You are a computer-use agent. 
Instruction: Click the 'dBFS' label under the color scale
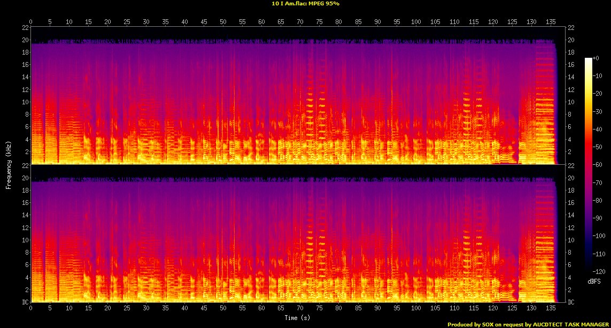(x=594, y=281)
